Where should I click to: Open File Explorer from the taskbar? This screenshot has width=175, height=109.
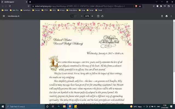[x=64, y=107]
